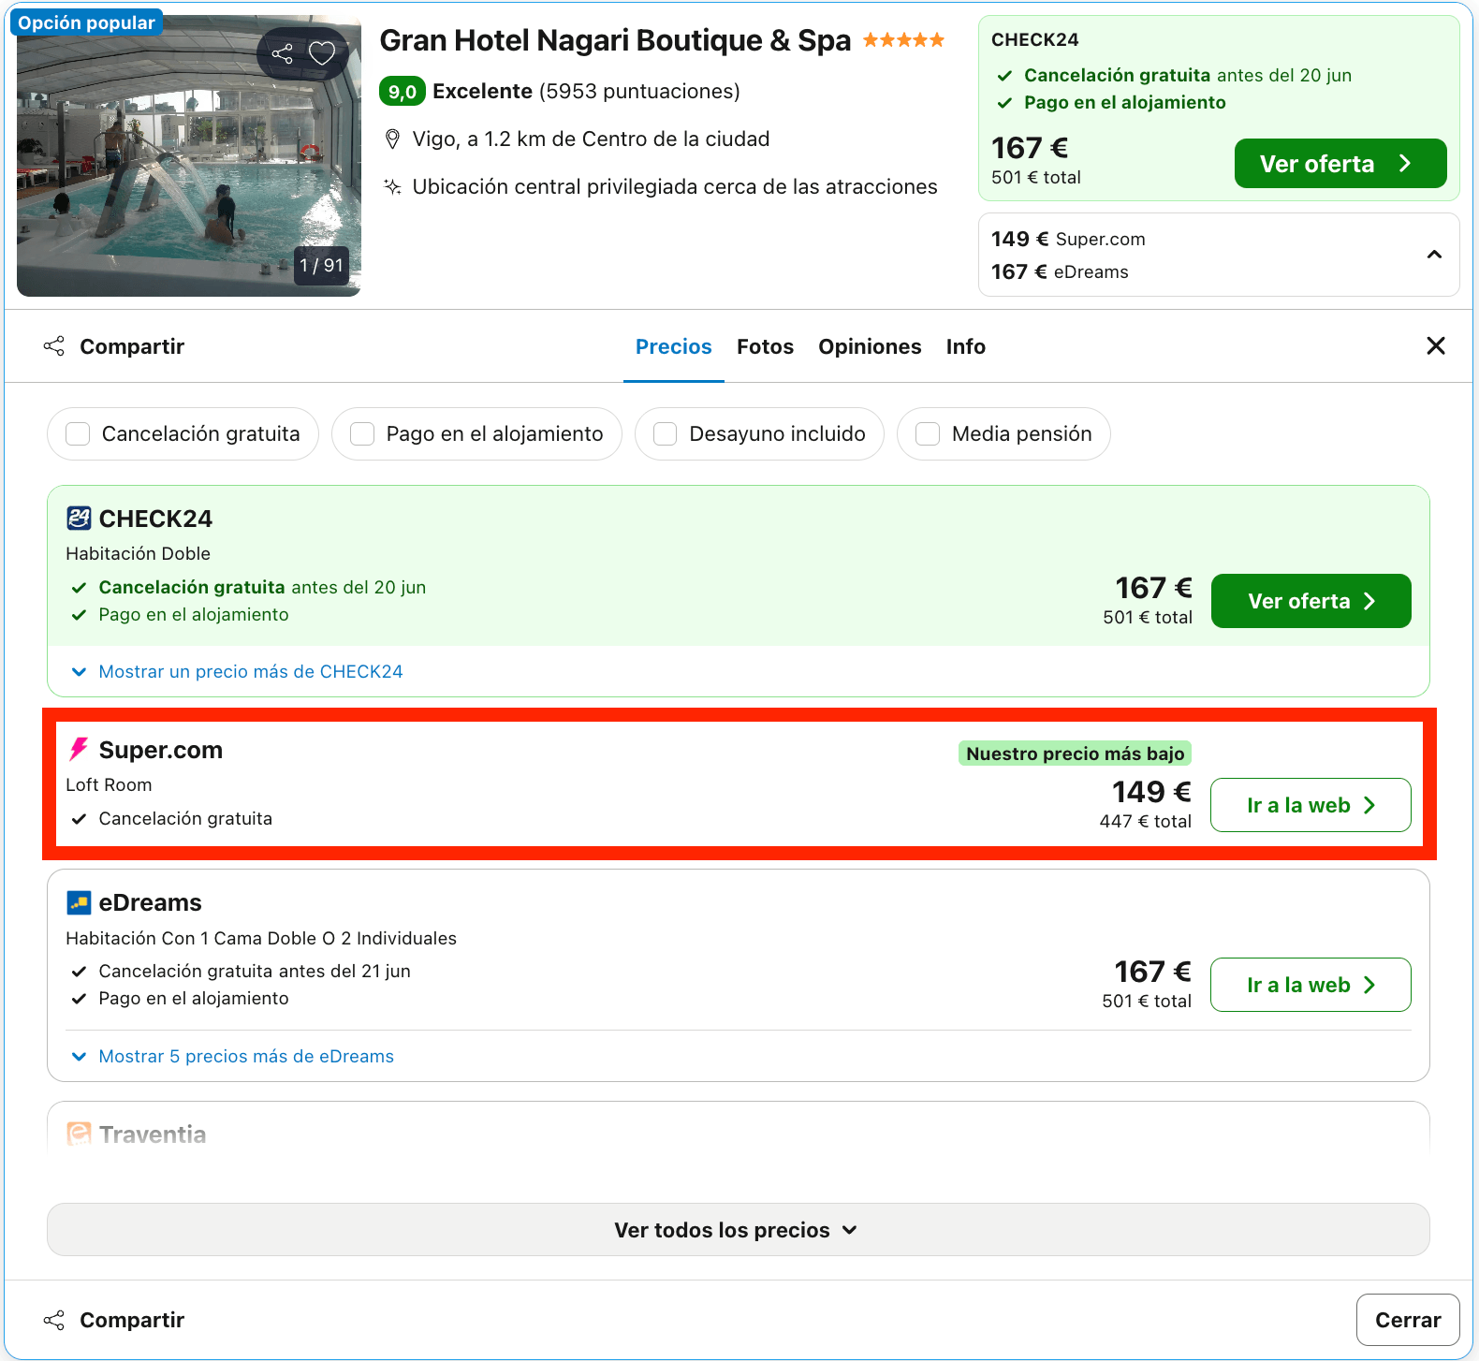
Task: Click the Super.com lightning logo
Action: pos(79,750)
